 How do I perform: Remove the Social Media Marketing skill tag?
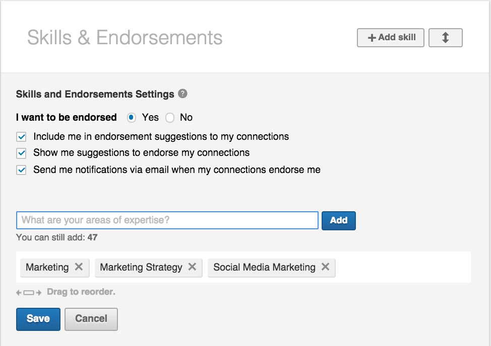point(326,268)
